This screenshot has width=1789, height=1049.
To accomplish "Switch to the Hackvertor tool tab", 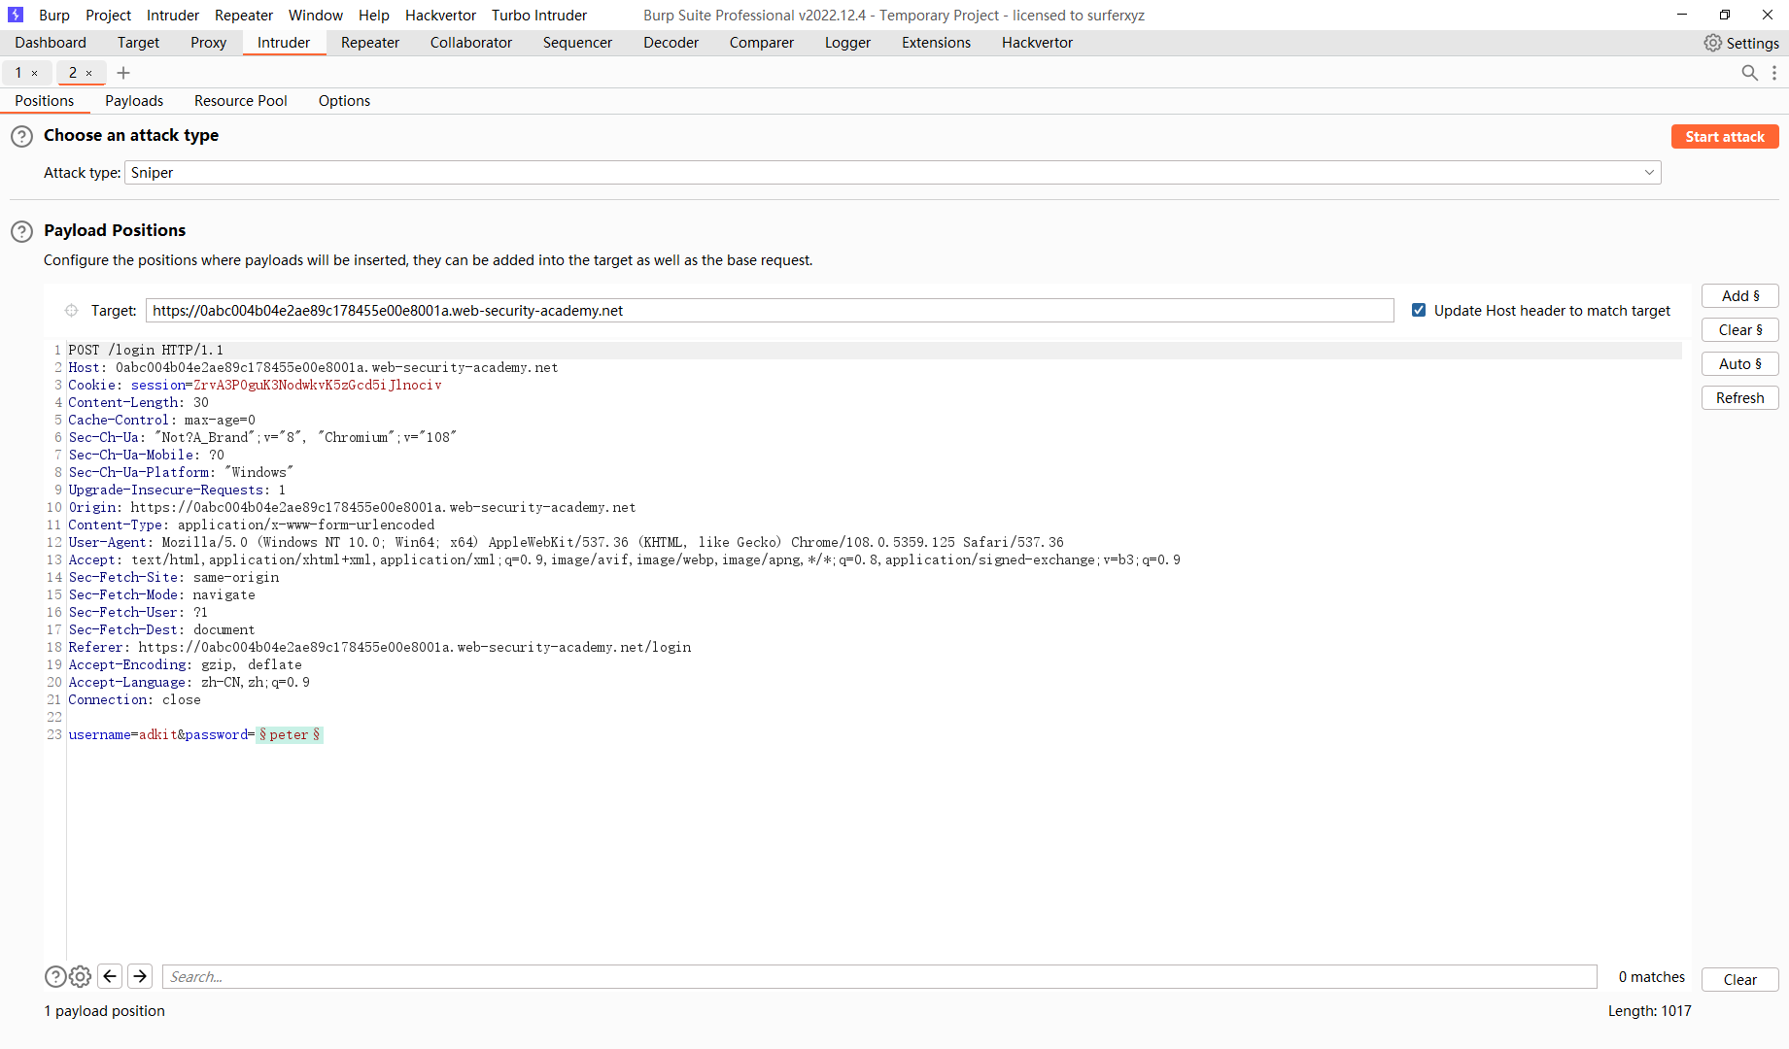I will 1037,43.
